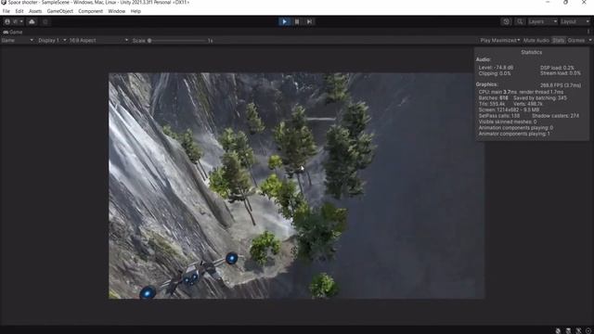
Task: Open the Game/Simulator mode dropdown
Action: 17,40
